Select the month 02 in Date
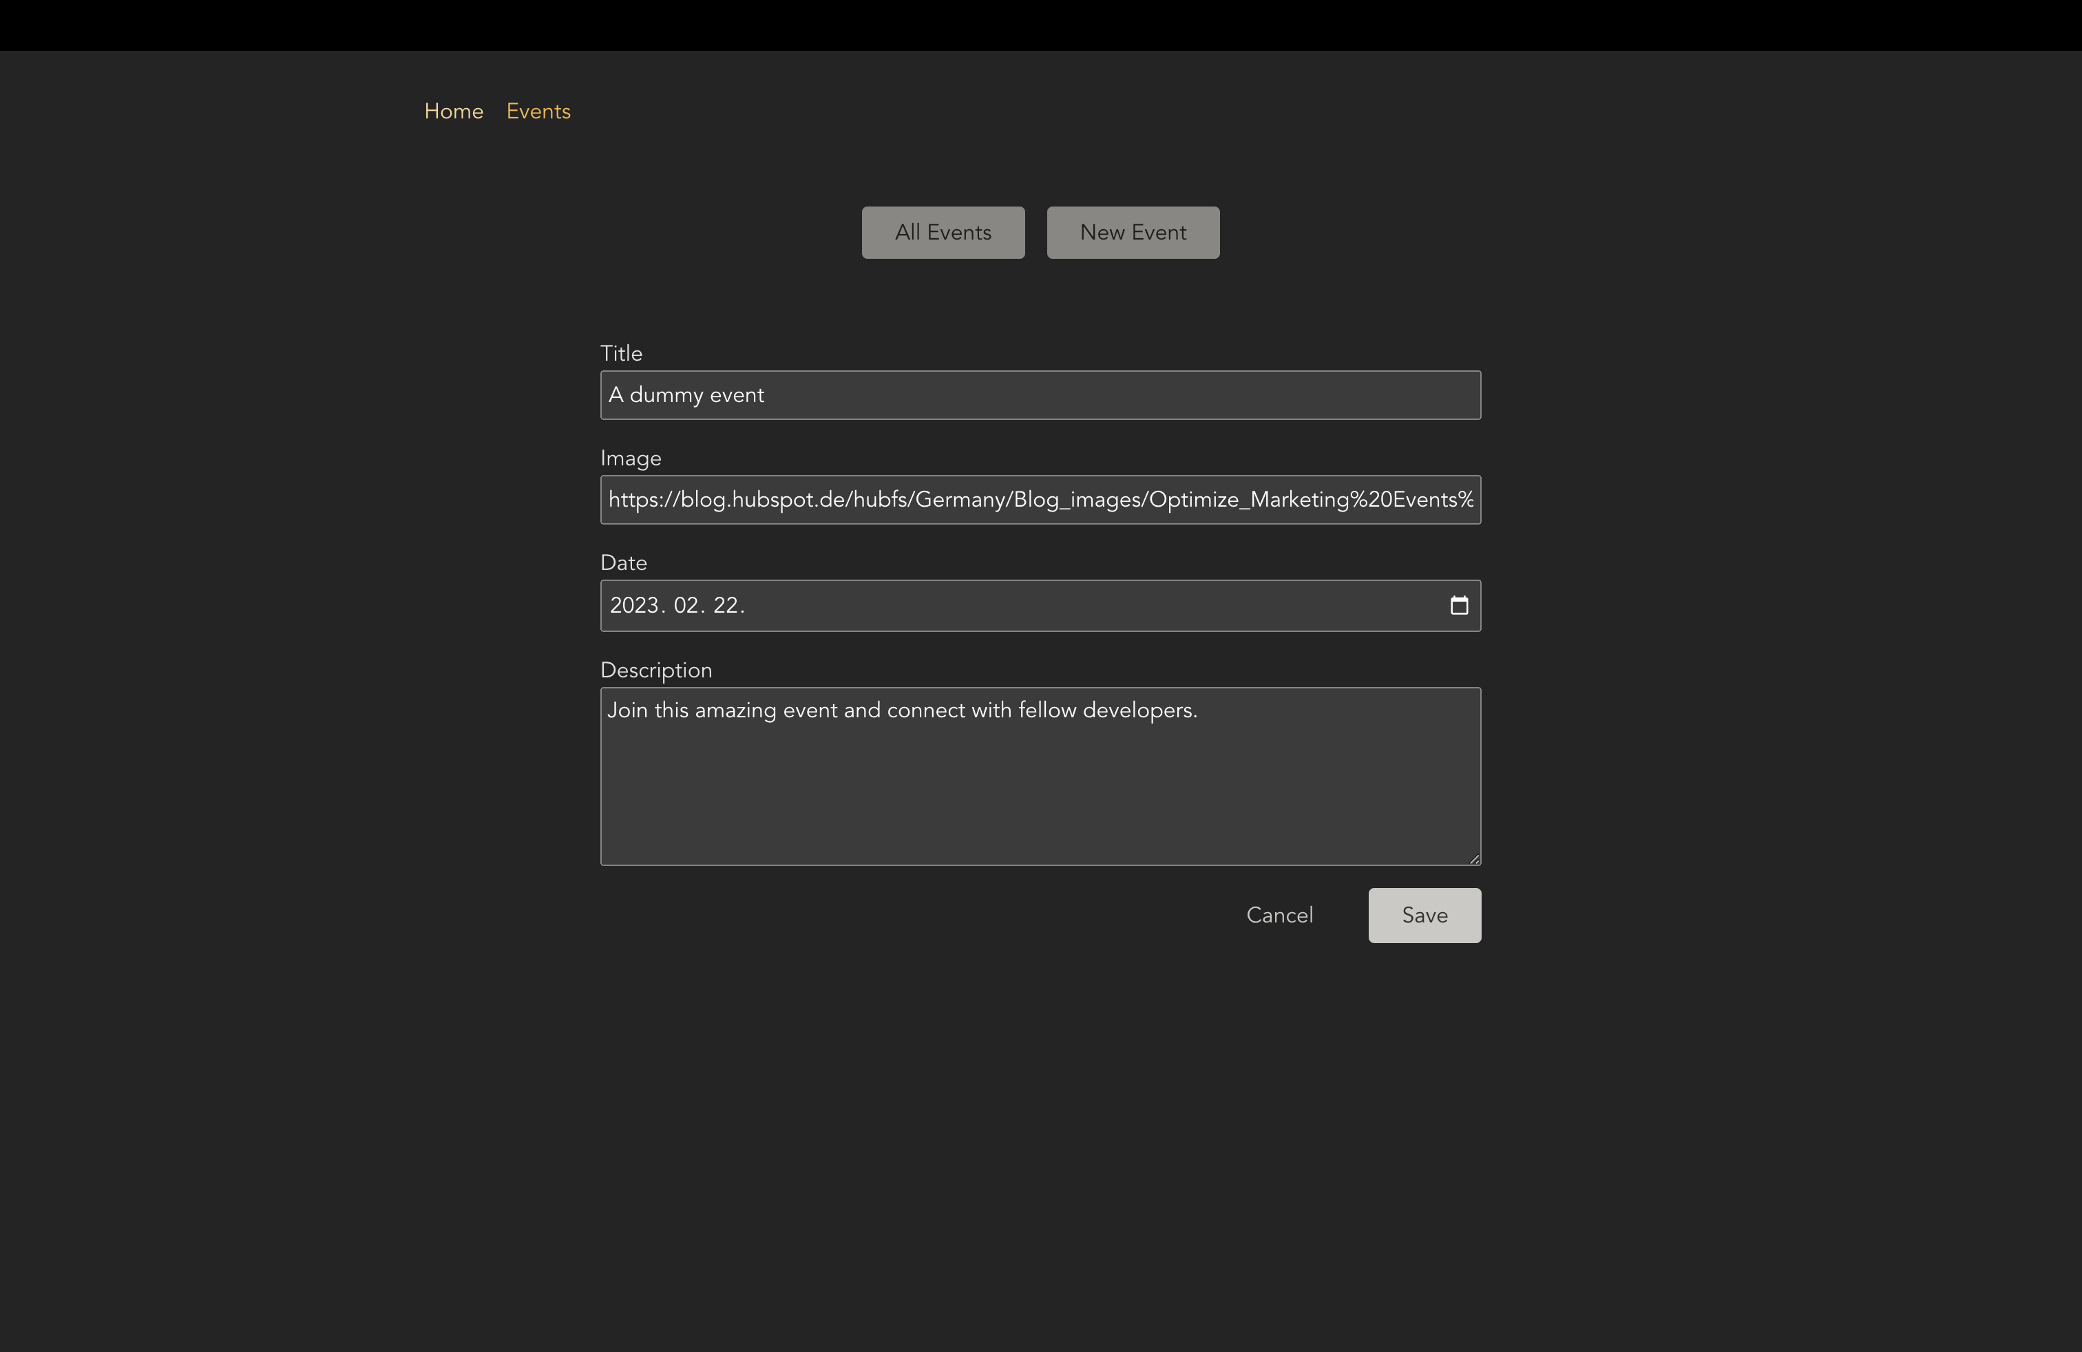The height and width of the screenshot is (1352, 2082). tap(686, 605)
